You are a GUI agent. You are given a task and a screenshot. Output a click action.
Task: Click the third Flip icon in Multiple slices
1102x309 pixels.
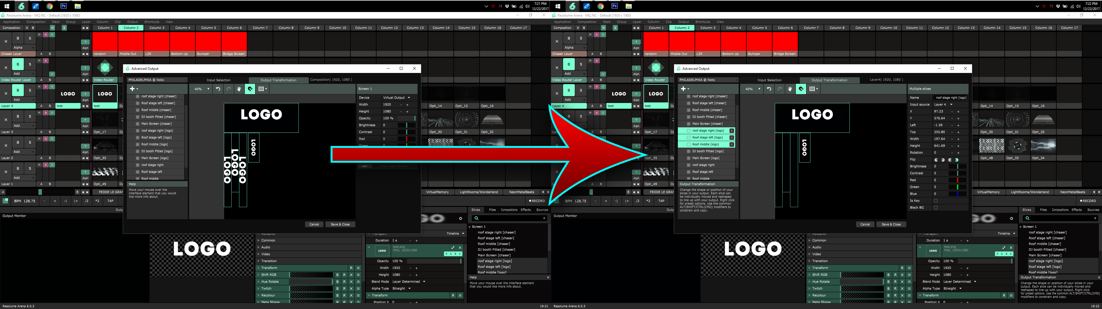(950, 160)
